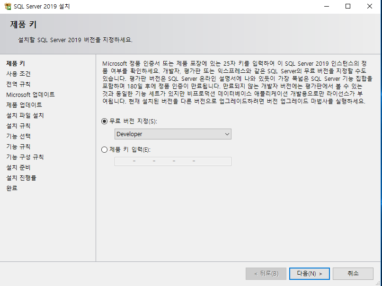
Task: Click the 설치할 SQL Server 2019 버전을 지정하세요 subtitle
Action: pyautogui.click(x=75, y=40)
